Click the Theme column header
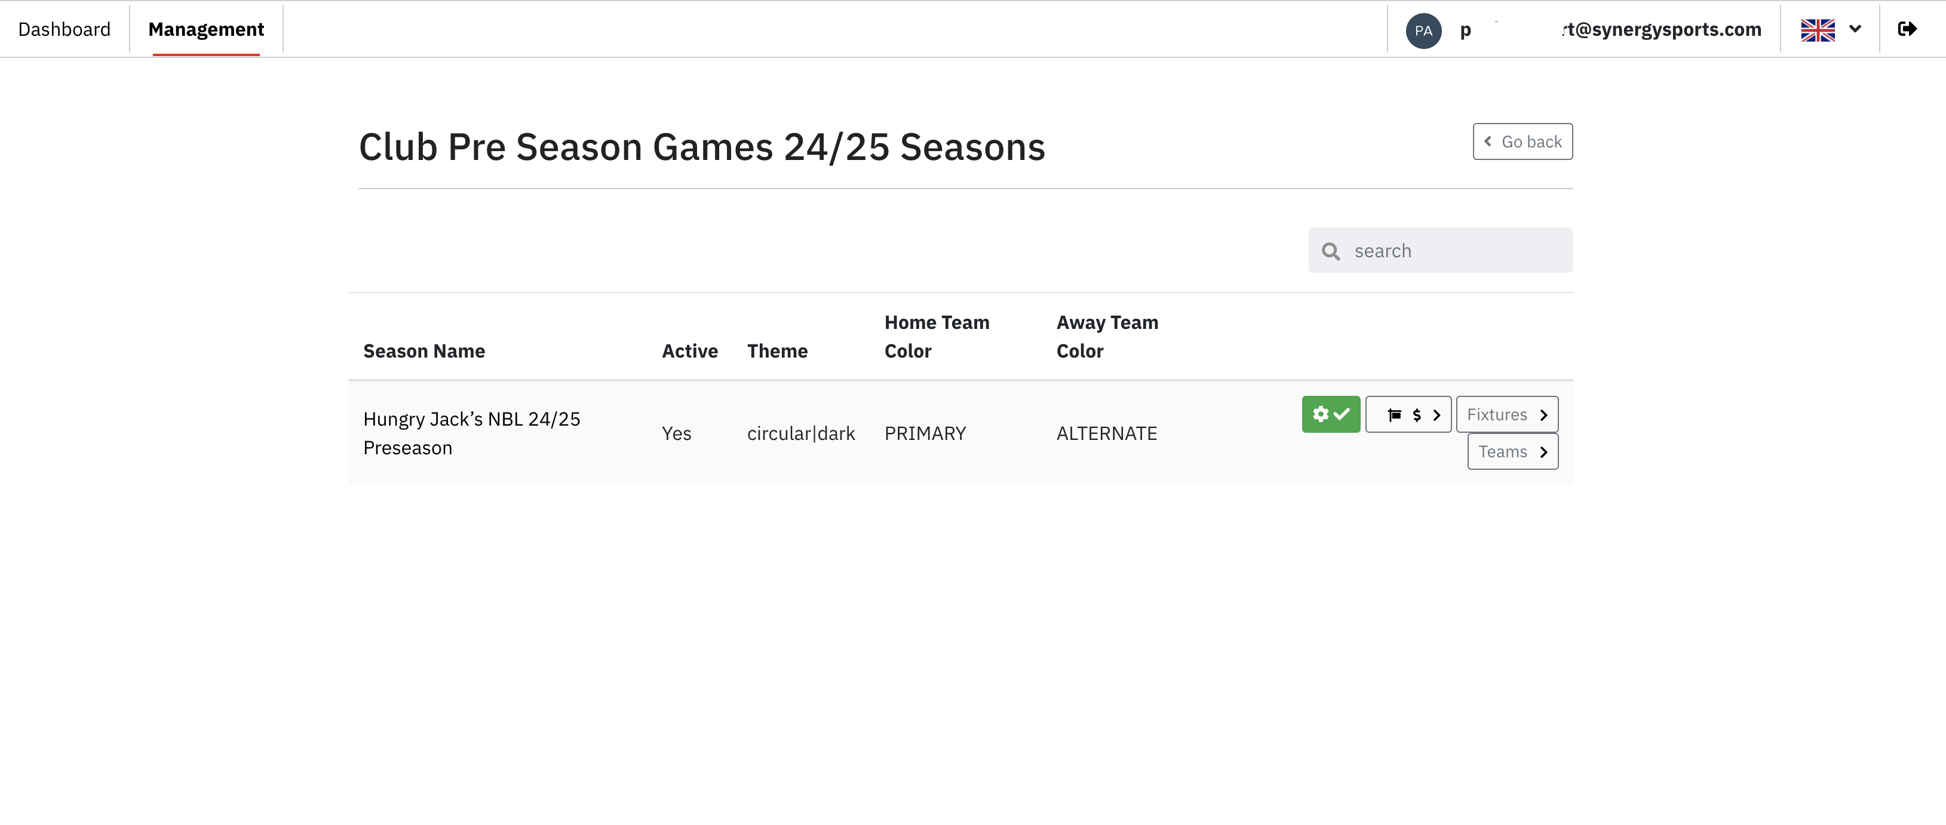Image resolution: width=1946 pixels, height=825 pixels. click(x=777, y=351)
